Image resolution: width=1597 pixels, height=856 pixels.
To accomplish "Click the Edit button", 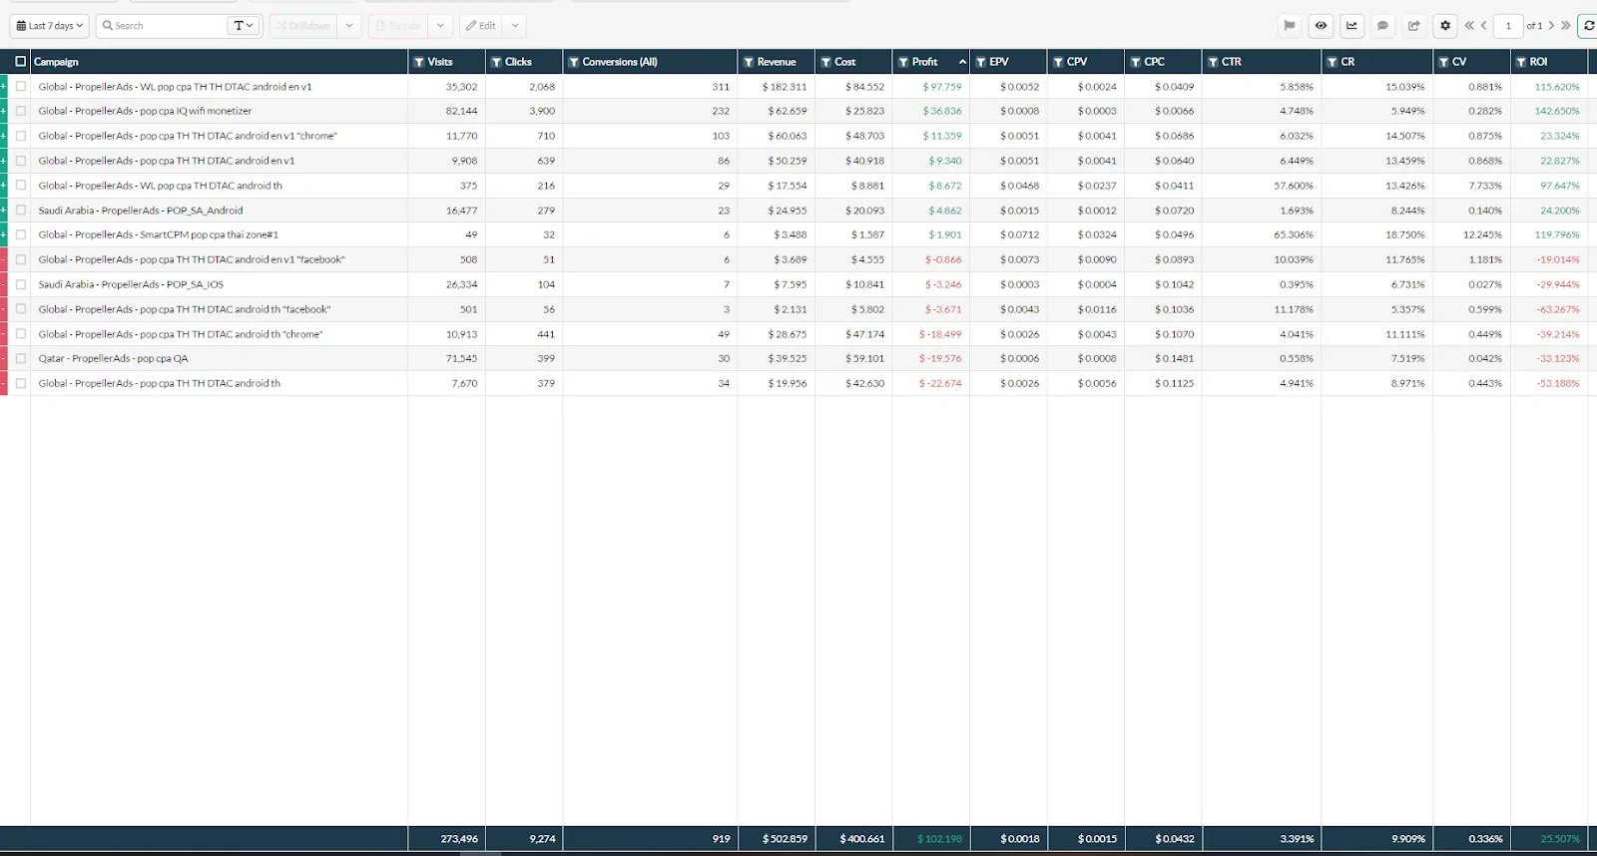I will click(x=481, y=26).
